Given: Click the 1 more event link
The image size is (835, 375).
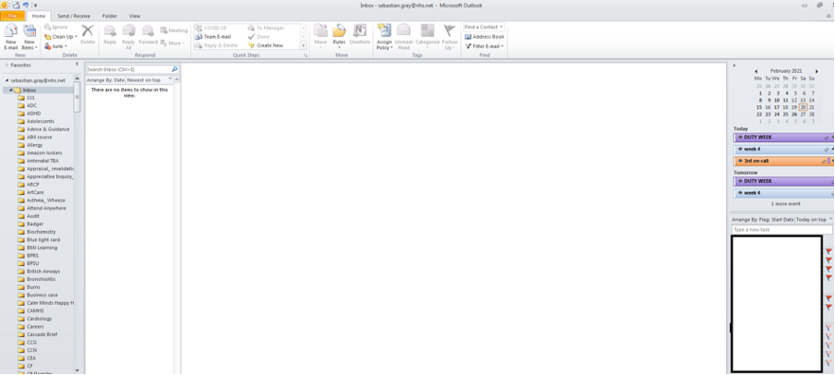Looking at the screenshot, I should click(x=785, y=204).
